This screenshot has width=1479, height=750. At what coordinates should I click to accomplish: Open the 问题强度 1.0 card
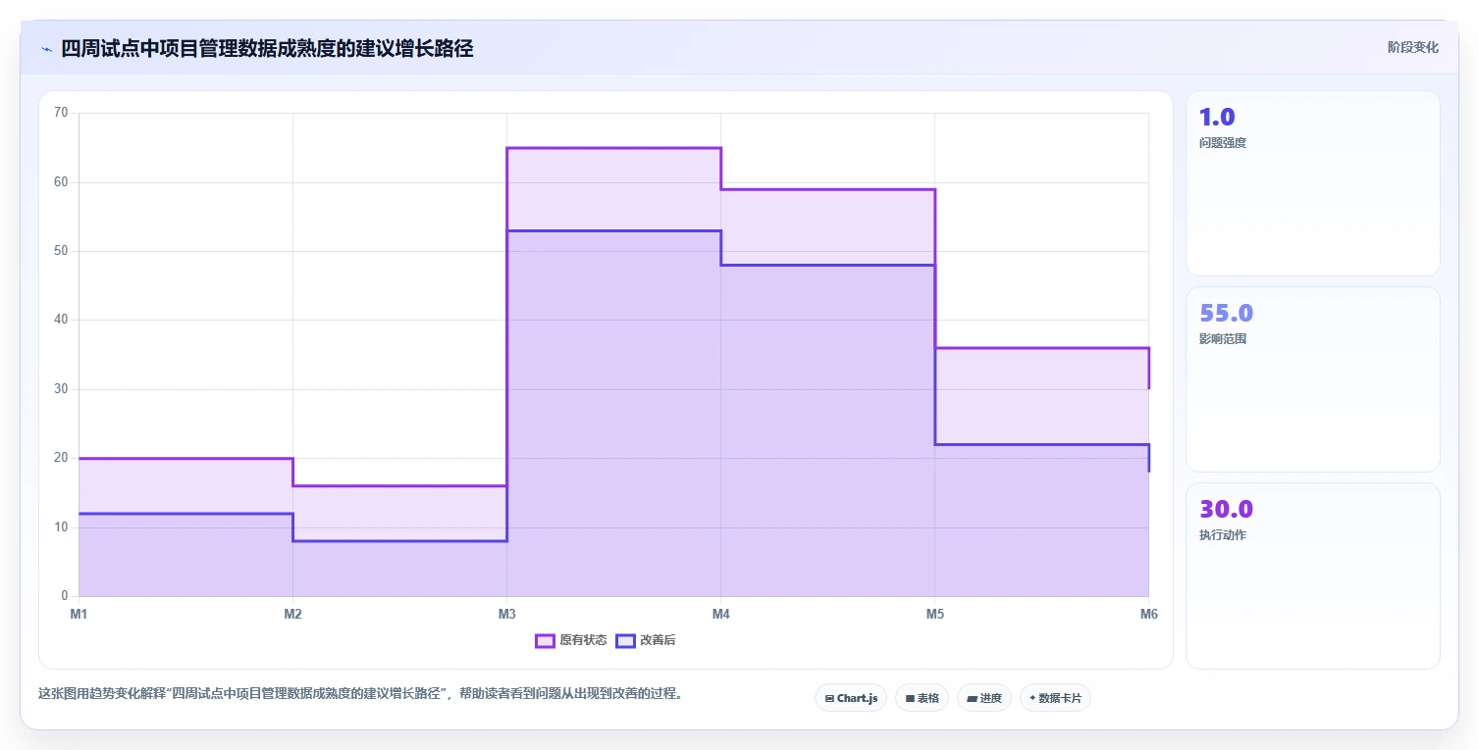[1313, 183]
